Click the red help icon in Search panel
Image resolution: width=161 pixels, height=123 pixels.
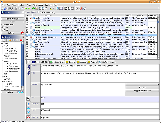pos(22,33)
